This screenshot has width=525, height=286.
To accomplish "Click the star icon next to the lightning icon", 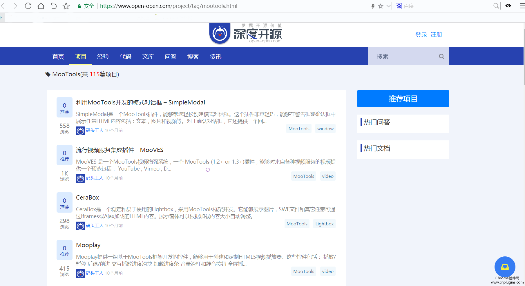I will click(x=381, y=6).
